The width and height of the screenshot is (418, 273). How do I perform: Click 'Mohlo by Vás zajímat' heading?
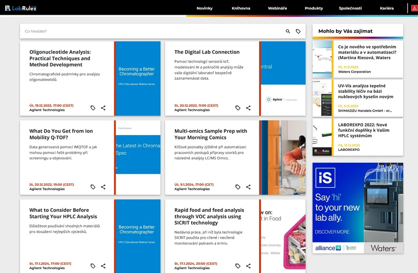click(x=345, y=31)
